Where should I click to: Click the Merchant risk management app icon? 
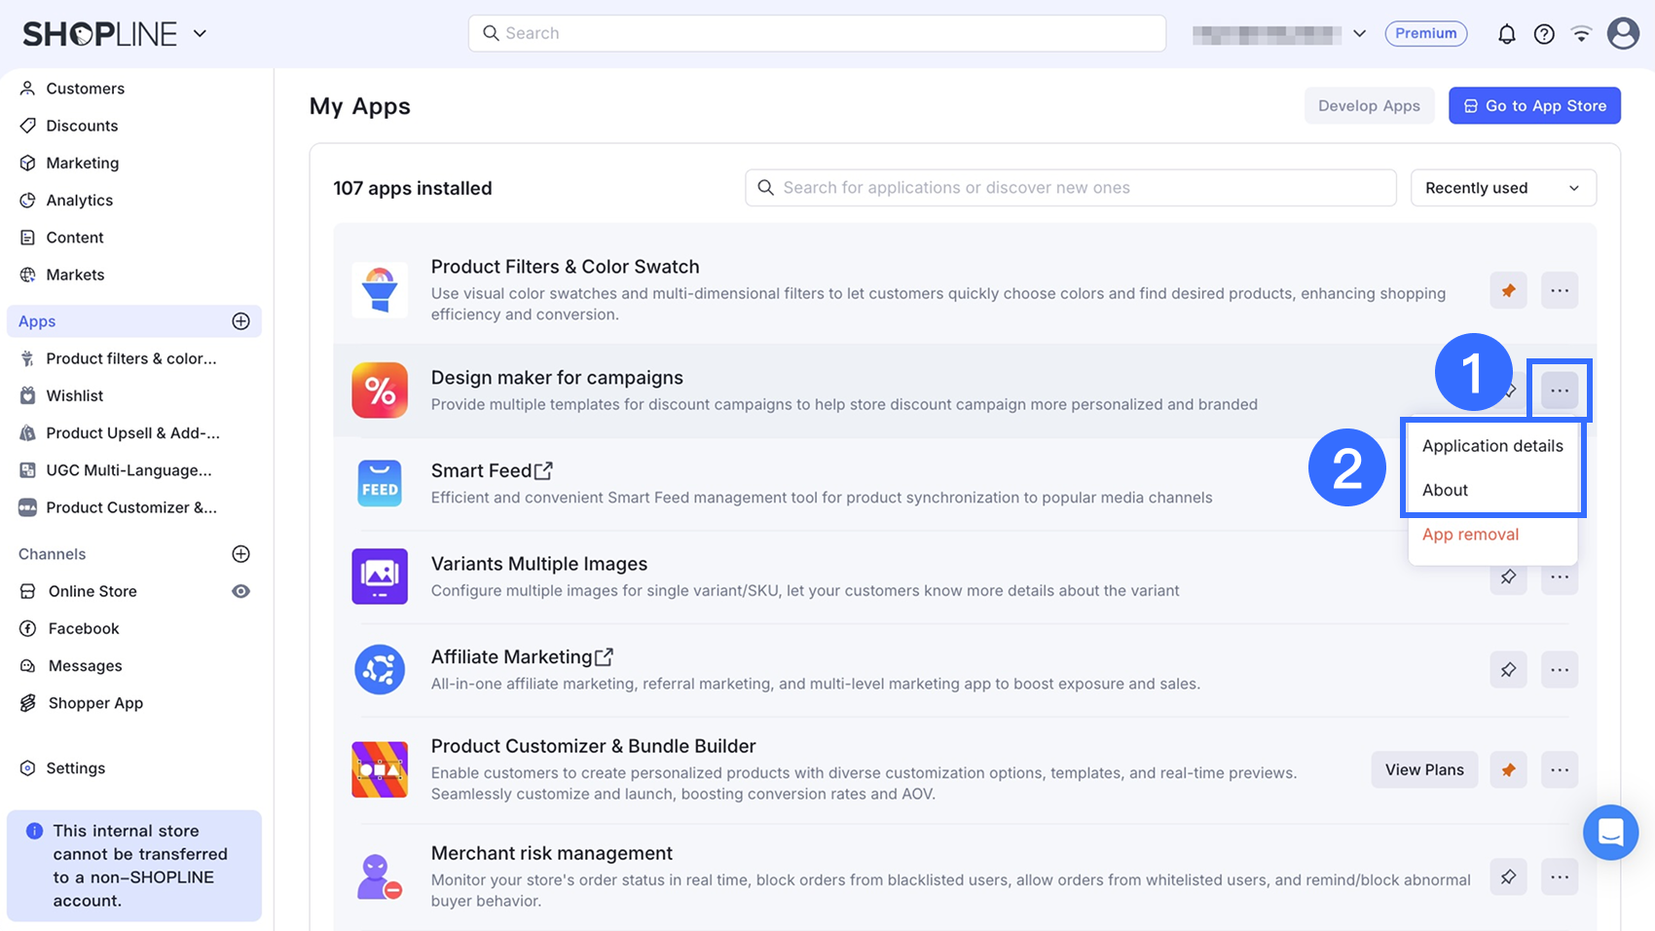(380, 876)
